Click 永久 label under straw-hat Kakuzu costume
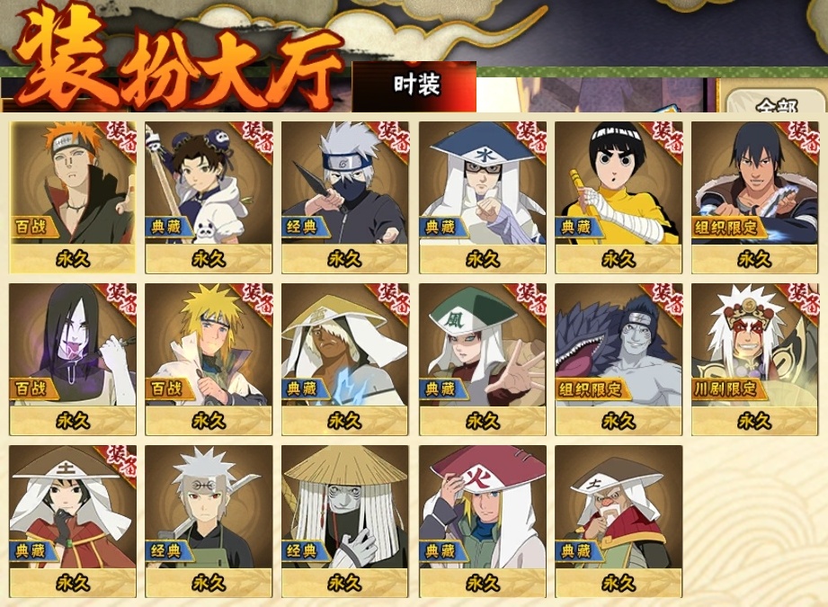 click(345, 583)
